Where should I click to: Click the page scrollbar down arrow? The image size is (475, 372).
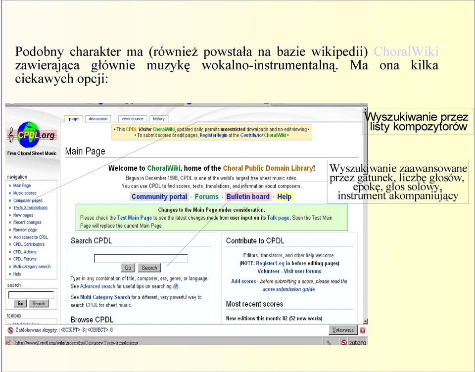pyautogui.click(x=365, y=321)
